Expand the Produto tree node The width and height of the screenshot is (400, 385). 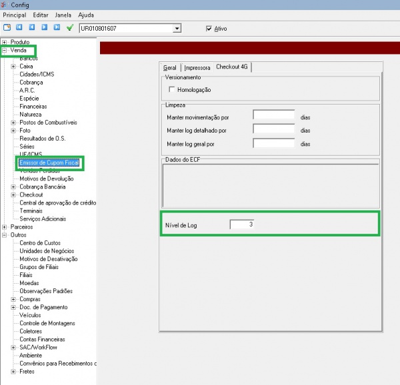coord(5,42)
